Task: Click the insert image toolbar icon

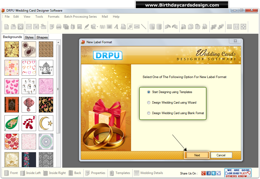Action: 80,27
